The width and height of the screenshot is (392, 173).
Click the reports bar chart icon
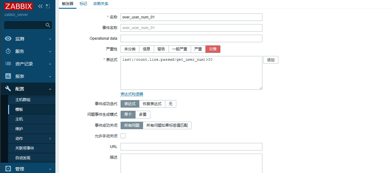[8, 76]
